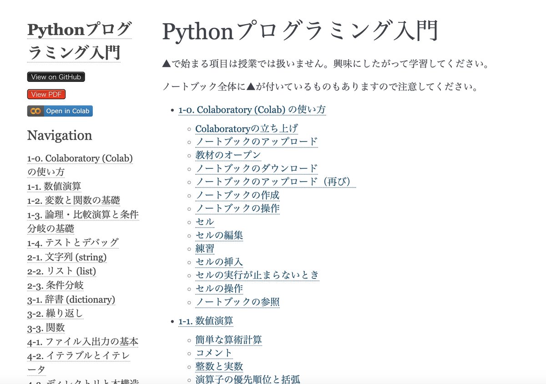Click the red View PDF badge

click(46, 94)
